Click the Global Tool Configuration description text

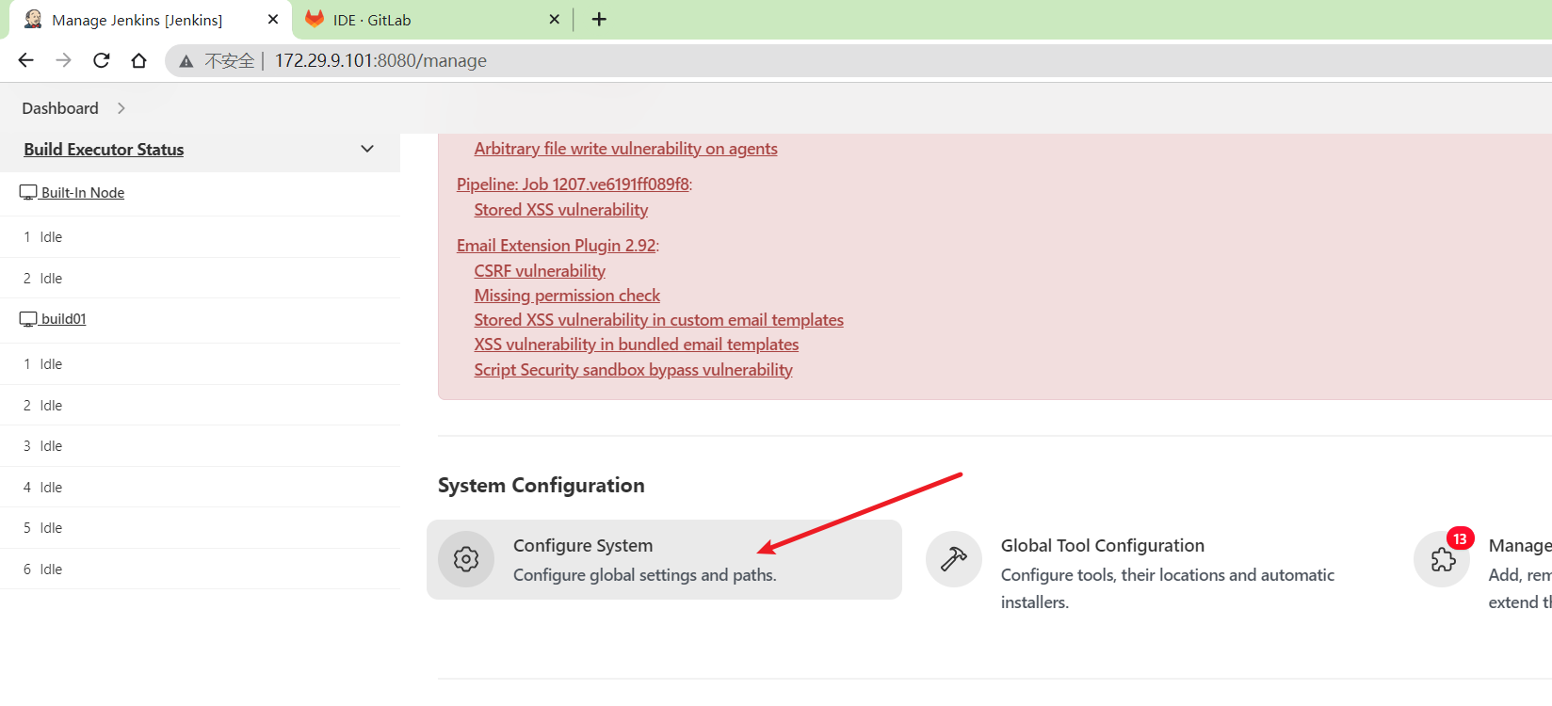click(x=1167, y=588)
